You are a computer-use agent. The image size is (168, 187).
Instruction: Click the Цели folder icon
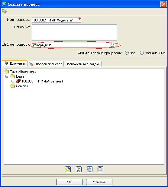pos(13,76)
